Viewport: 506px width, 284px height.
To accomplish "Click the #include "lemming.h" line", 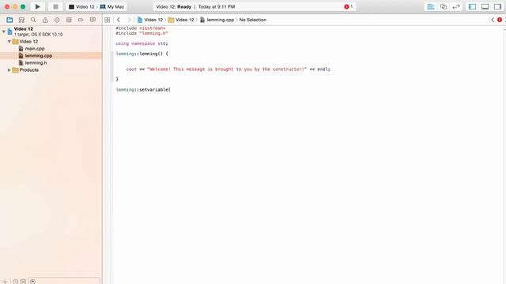I will pyautogui.click(x=142, y=33).
